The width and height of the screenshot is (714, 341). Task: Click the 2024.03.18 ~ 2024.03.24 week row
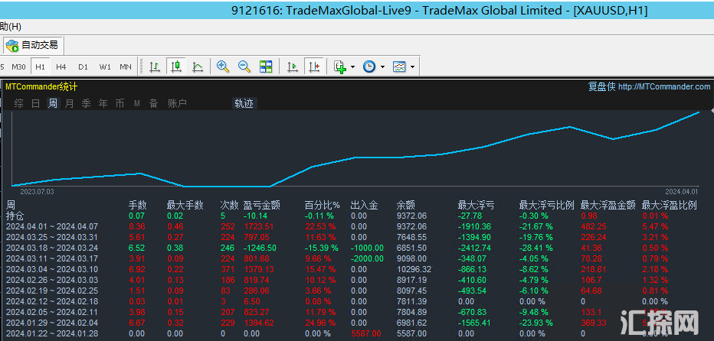pos(52,248)
